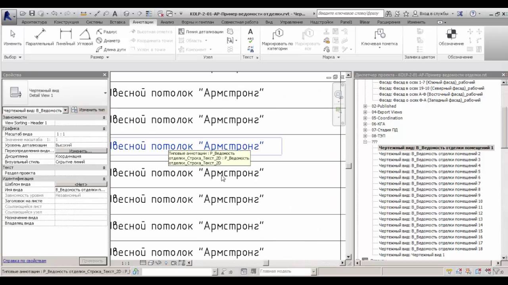Image resolution: width=508 pixels, height=285 pixels.
Task: Click the view scale 1:1 control
Action: coord(125,263)
